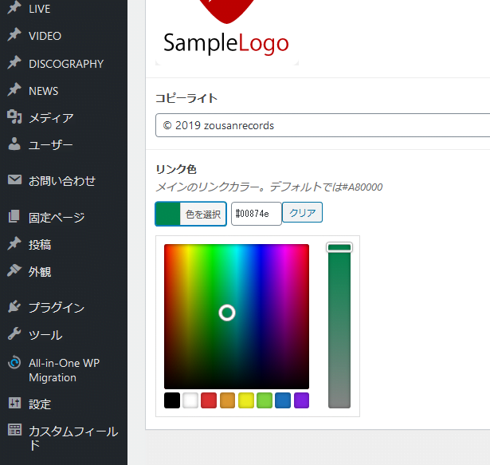Click the wrench icon beside ツール
The image size is (490, 465).
click(14, 334)
